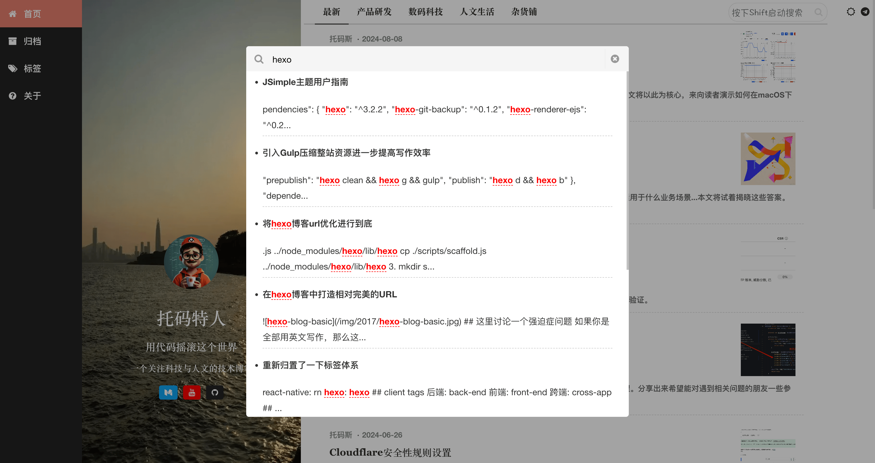Click the tags icon in sidebar
The width and height of the screenshot is (875, 463).
pos(13,68)
